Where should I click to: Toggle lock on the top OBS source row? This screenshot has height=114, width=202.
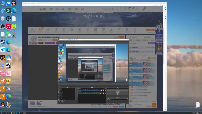tap(77, 89)
